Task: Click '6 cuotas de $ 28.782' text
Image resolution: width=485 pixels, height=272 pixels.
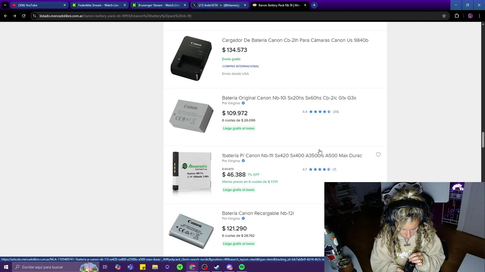Action: coord(238,236)
